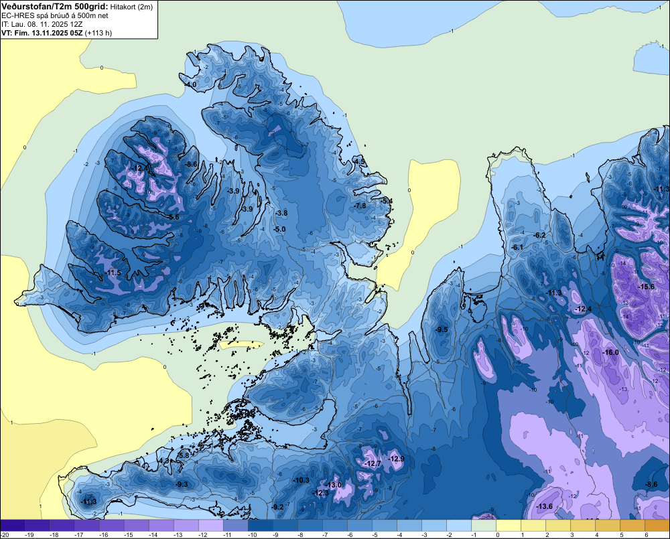Pick the legend color swatch labeled -13
This screenshot has height=539, width=670.
186,526
